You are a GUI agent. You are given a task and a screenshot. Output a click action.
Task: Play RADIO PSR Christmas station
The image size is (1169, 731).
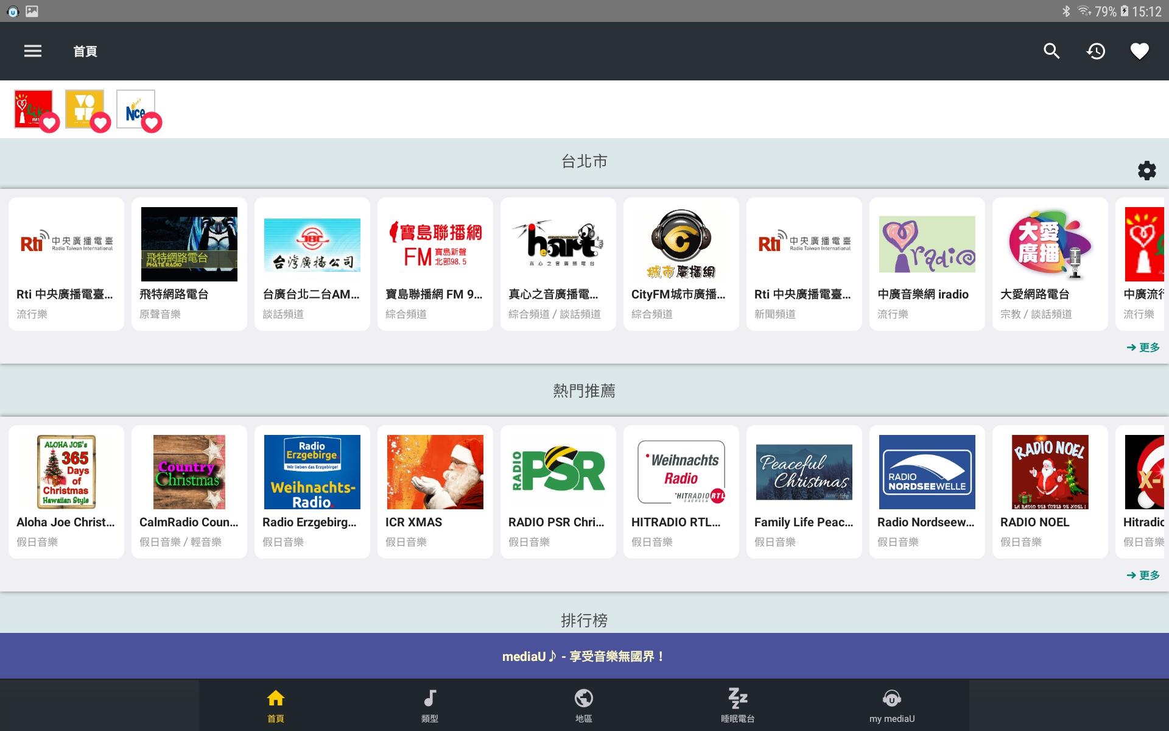click(558, 491)
